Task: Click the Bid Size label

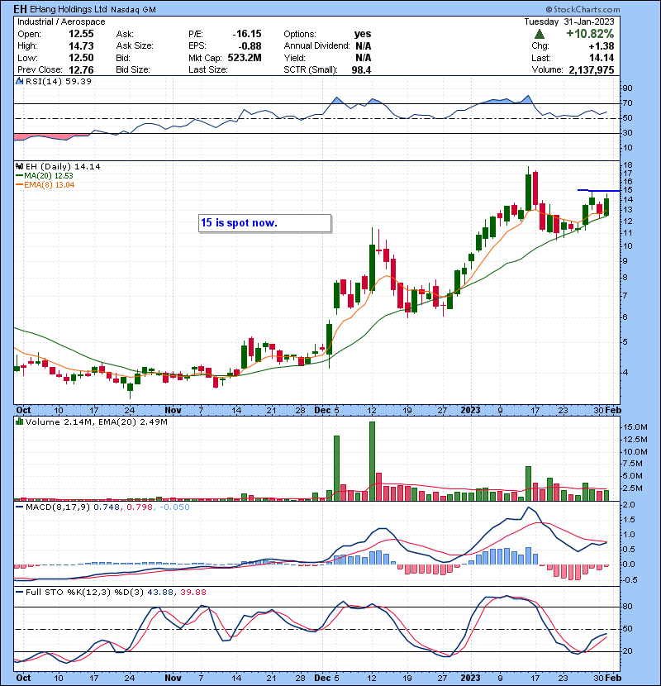Action: pos(133,69)
